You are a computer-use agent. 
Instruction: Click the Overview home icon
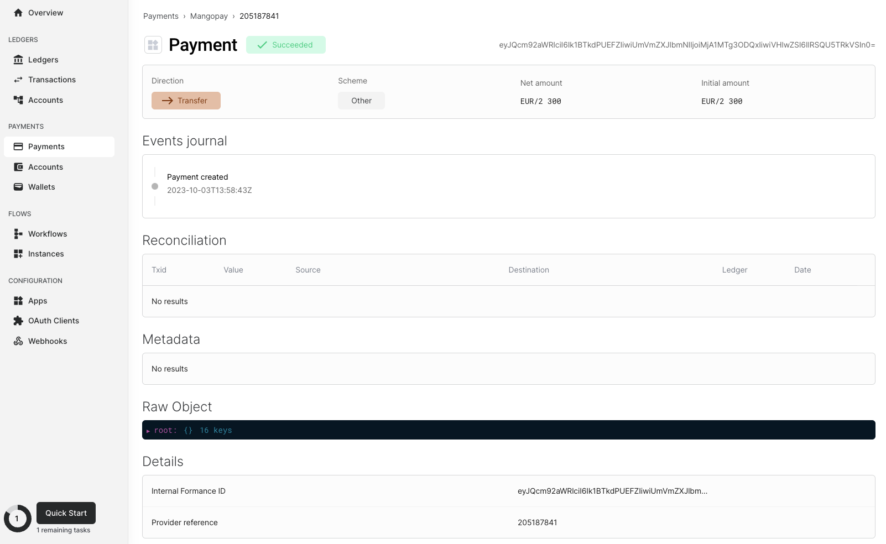(x=18, y=13)
